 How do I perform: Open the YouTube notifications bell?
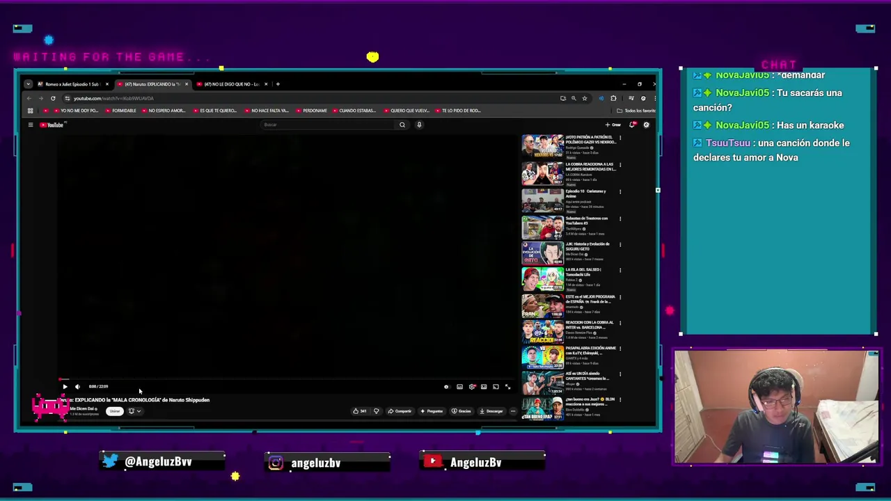[632, 125]
